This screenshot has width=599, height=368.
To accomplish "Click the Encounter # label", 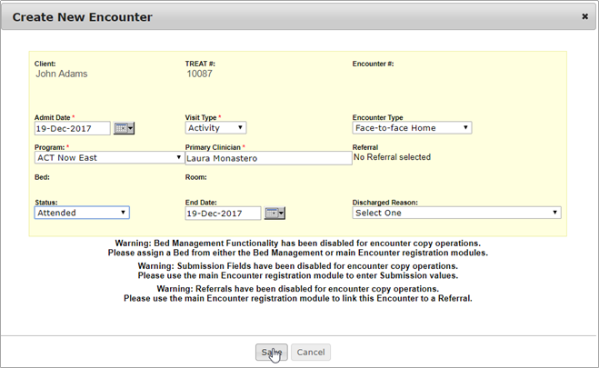I will (x=373, y=64).
